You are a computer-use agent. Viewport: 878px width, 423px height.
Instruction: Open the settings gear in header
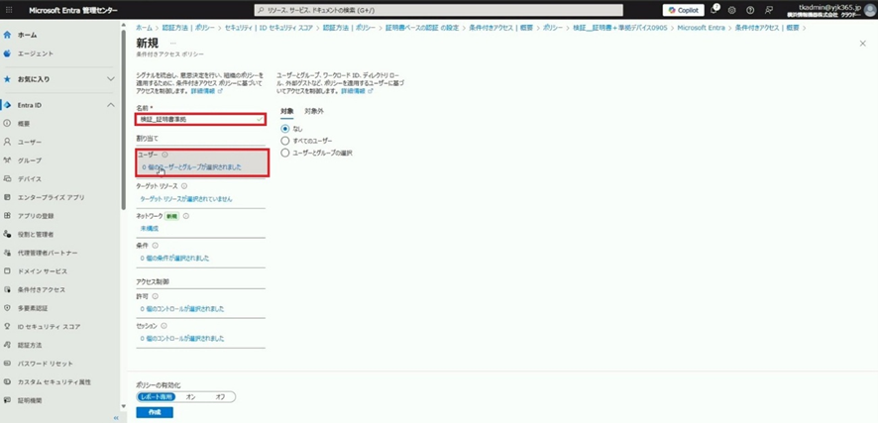[x=732, y=10]
